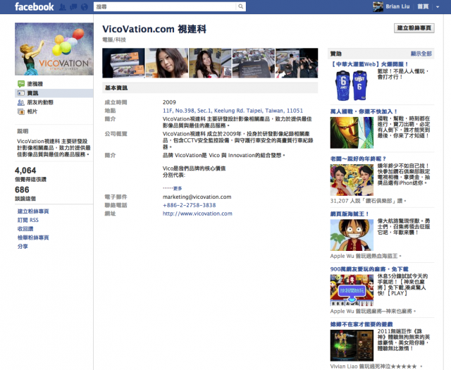Select the Info tab in sidebar
Viewport: 451px width, 370px height.
point(54,93)
